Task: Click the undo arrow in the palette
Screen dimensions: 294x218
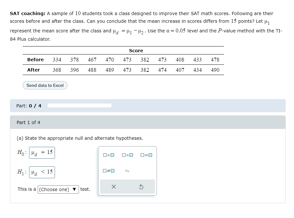Action: click(141, 186)
